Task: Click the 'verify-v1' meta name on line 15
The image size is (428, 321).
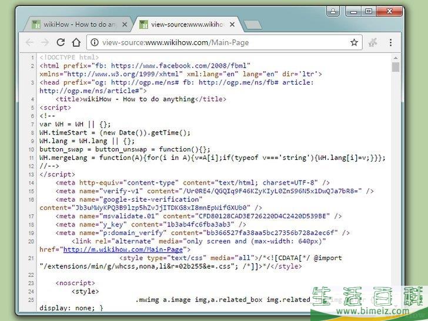Action: pyautogui.click(x=121, y=191)
